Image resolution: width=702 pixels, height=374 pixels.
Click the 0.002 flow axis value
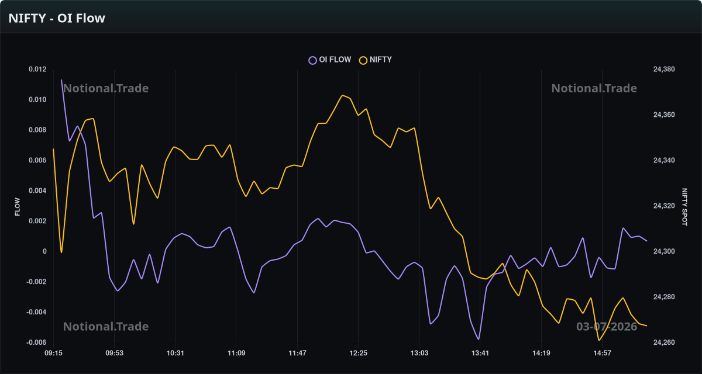click(37, 221)
